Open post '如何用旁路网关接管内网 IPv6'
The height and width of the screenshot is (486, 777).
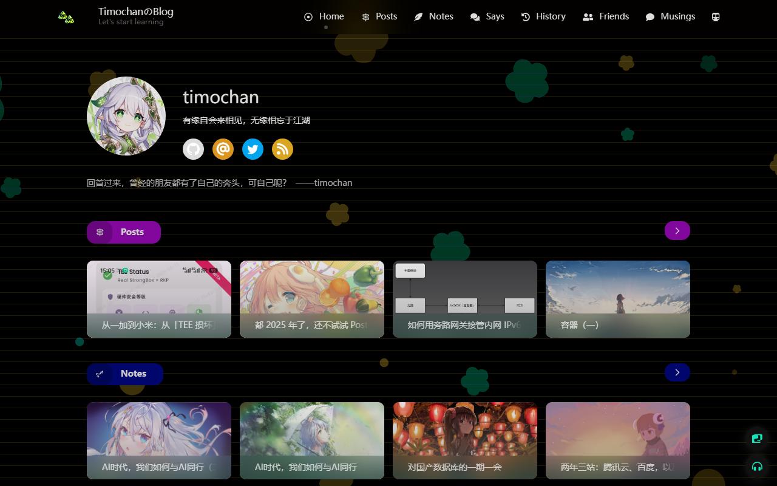[465, 299]
